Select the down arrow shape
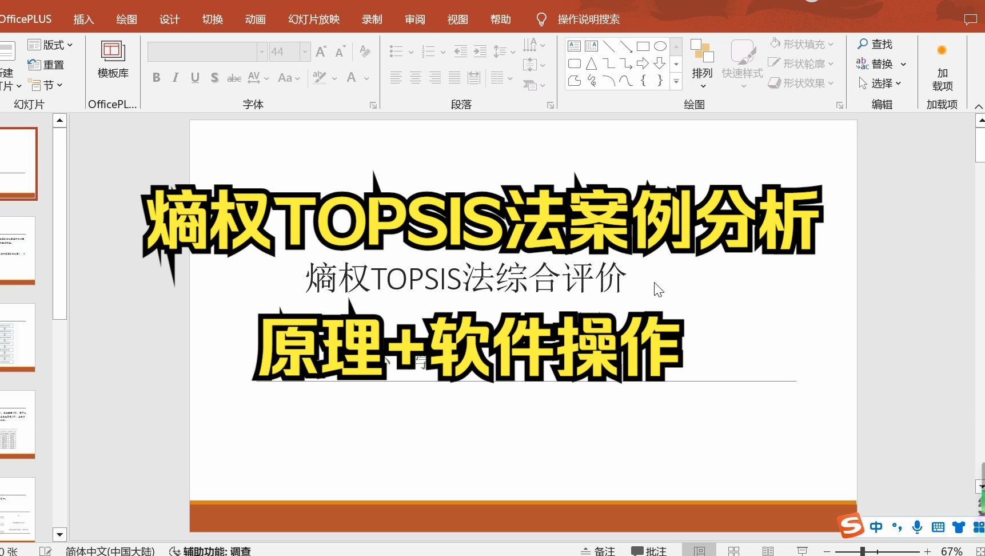985x556 pixels. (x=660, y=63)
